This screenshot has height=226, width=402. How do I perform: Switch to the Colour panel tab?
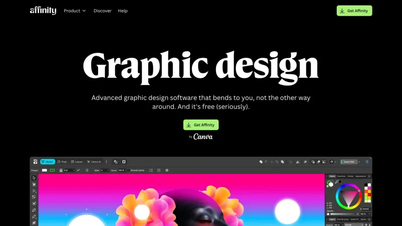point(332,176)
